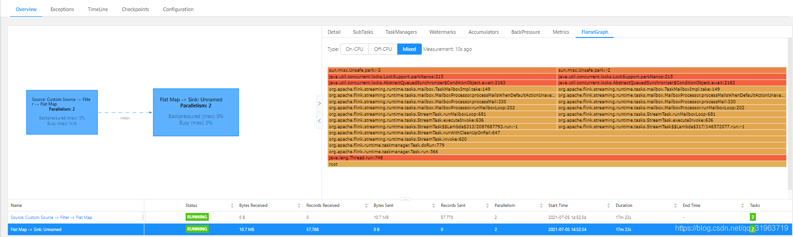Open the Configuration tab
The height and width of the screenshot is (237, 793).
178,9
